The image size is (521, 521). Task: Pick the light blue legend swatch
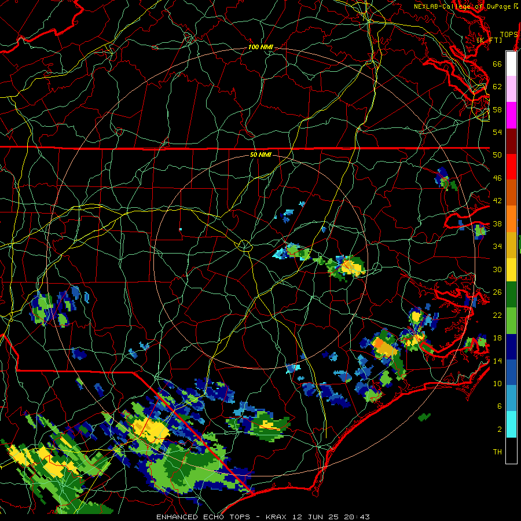511,398
